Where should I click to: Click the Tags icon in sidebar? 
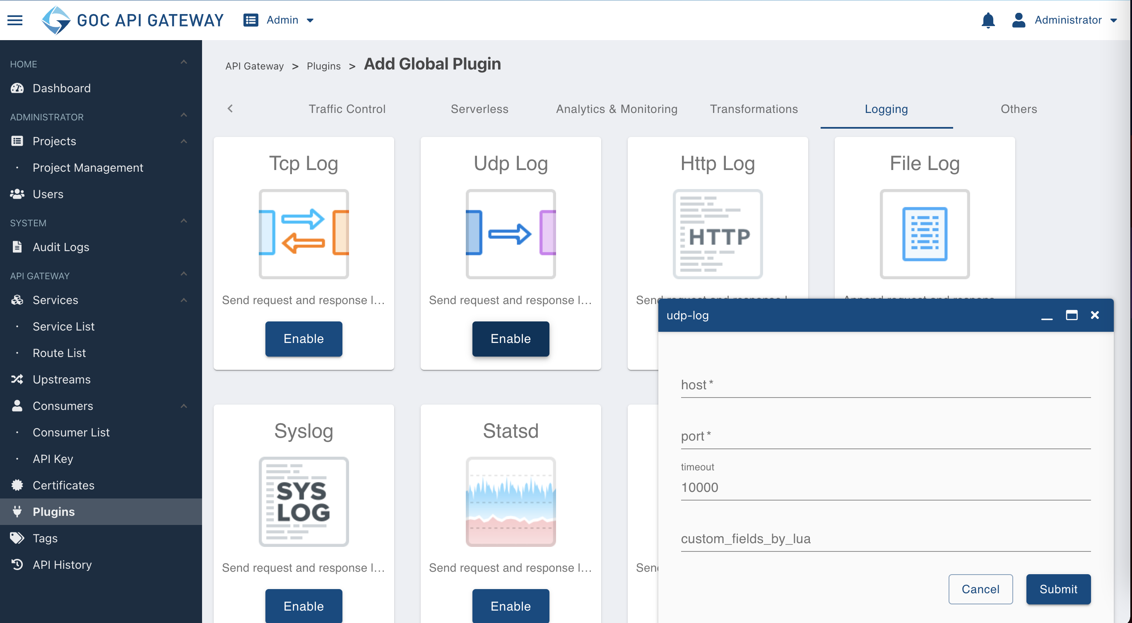pyautogui.click(x=17, y=538)
